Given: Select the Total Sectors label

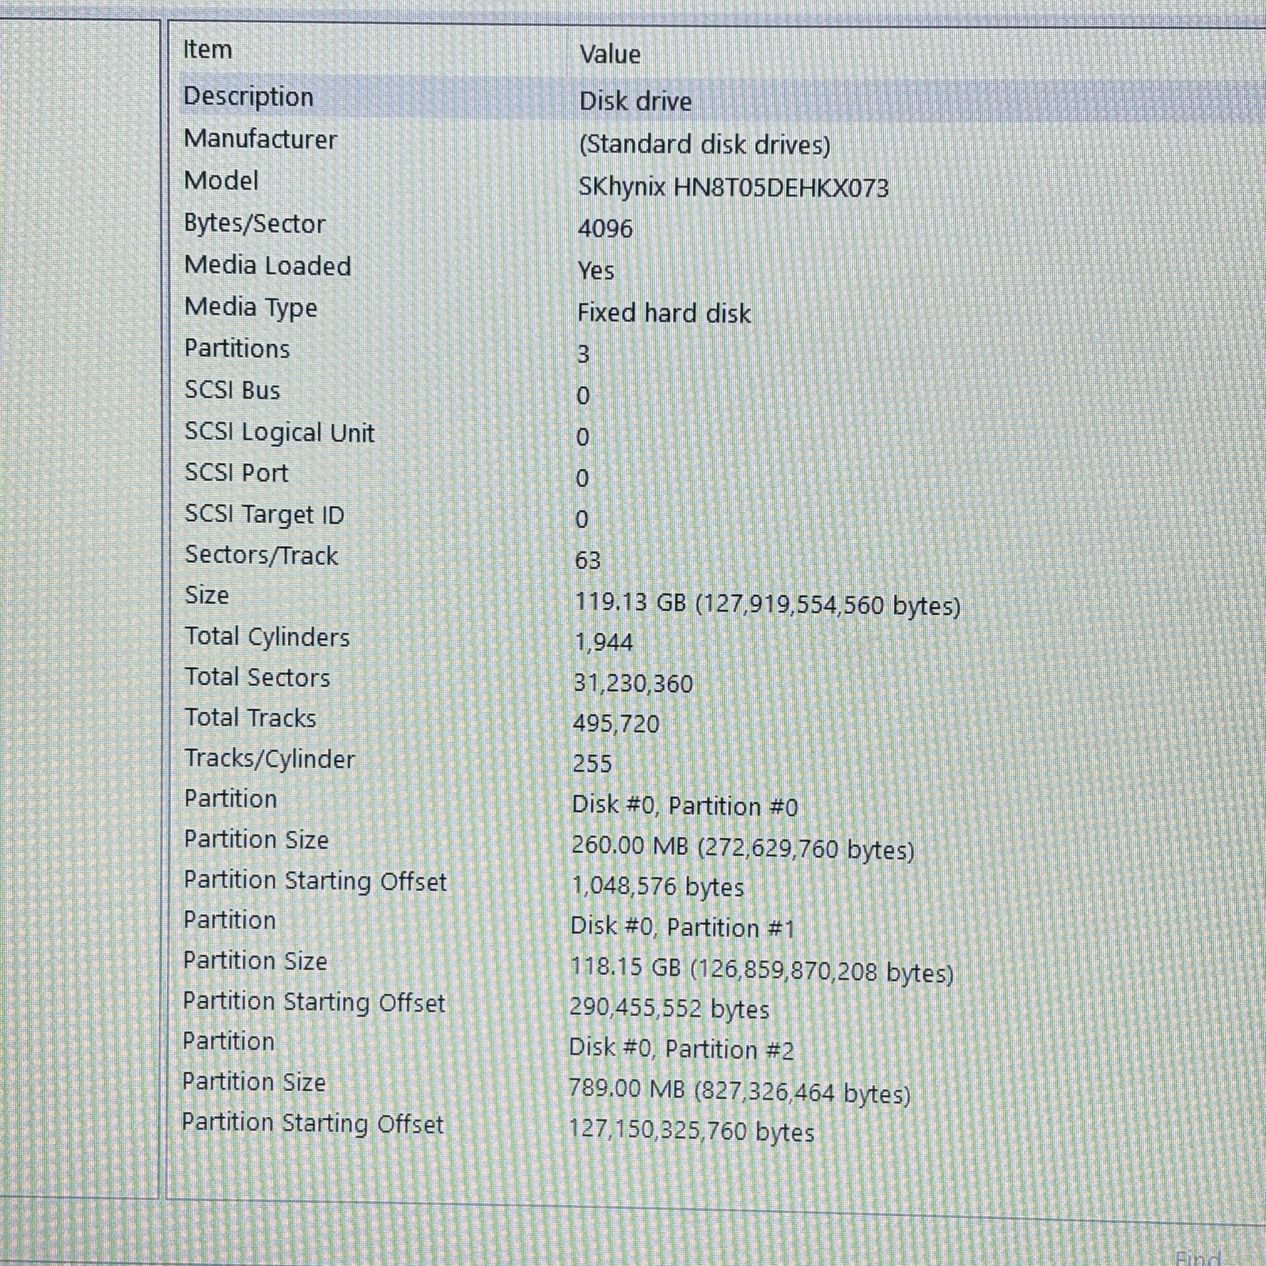Looking at the screenshot, I should (x=257, y=677).
